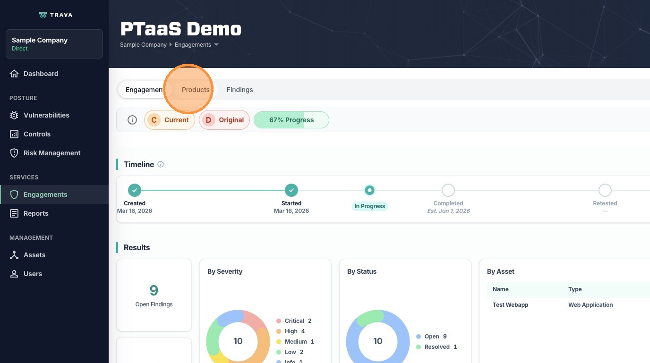Click the info icon beside Timeline
This screenshot has height=363, width=650.
161,164
